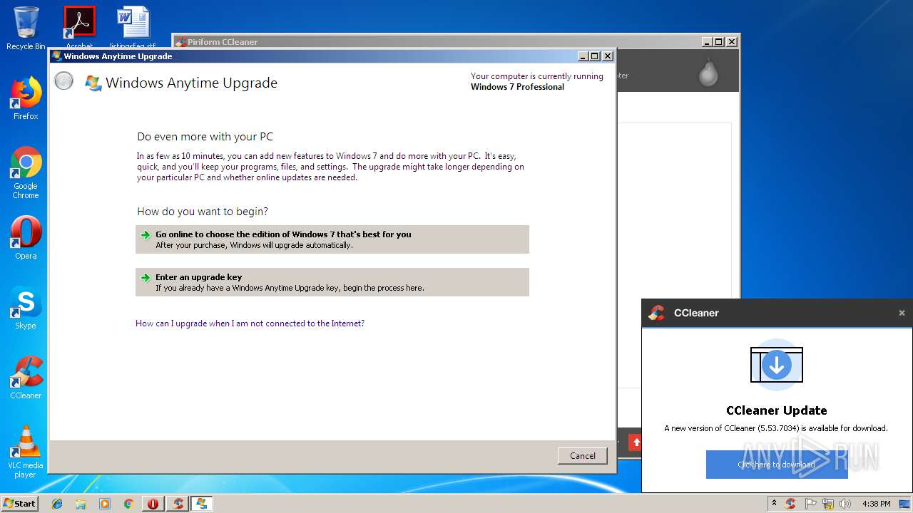Click Windows Anytime Upgrade title bar icon
Viewport: 913px width, 513px height.
(x=57, y=56)
